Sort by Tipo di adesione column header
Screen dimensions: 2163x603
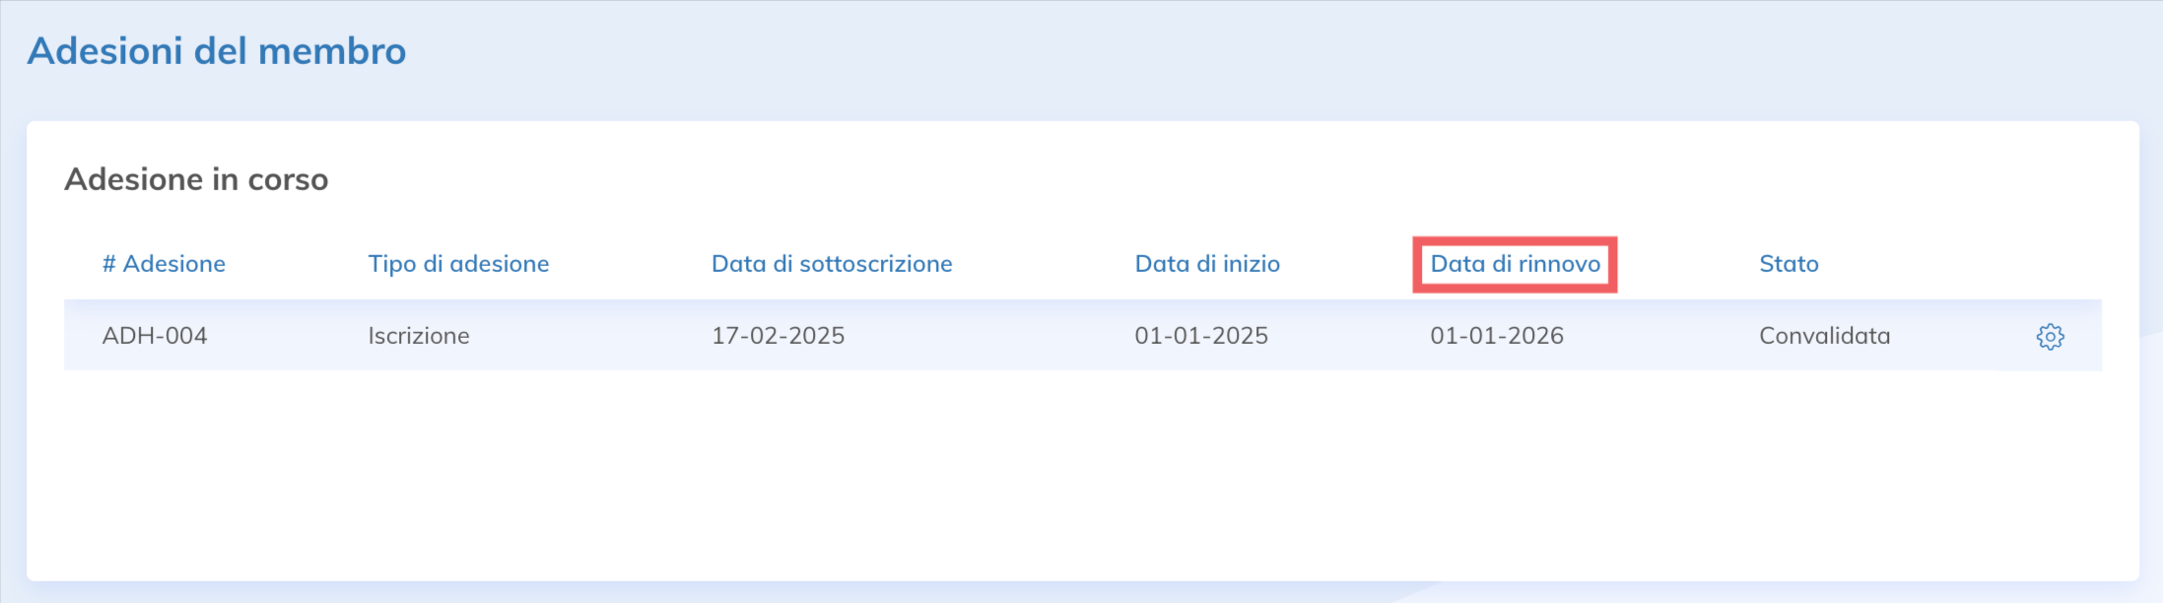(458, 264)
